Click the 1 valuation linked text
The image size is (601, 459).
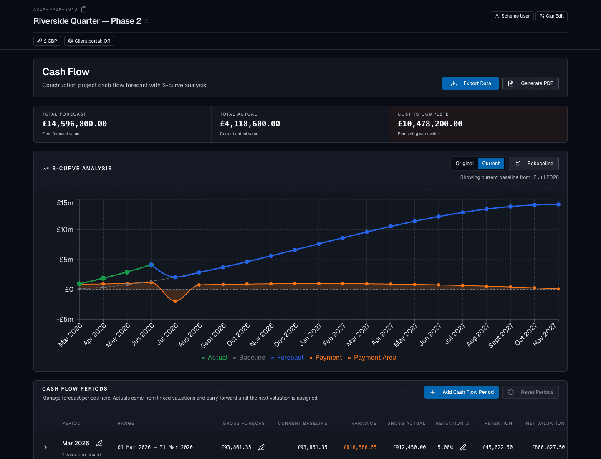click(x=82, y=455)
